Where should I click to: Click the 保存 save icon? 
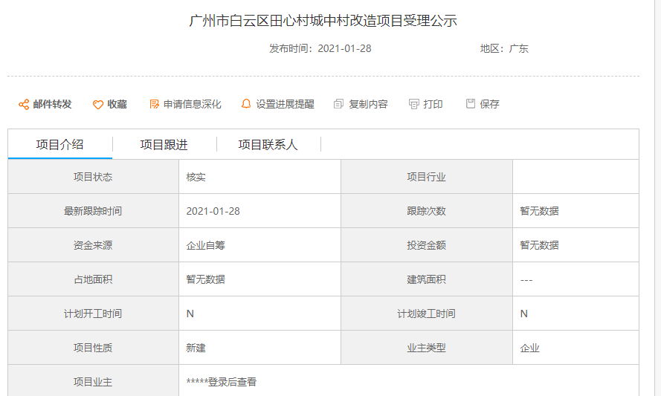pyautogui.click(x=471, y=104)
